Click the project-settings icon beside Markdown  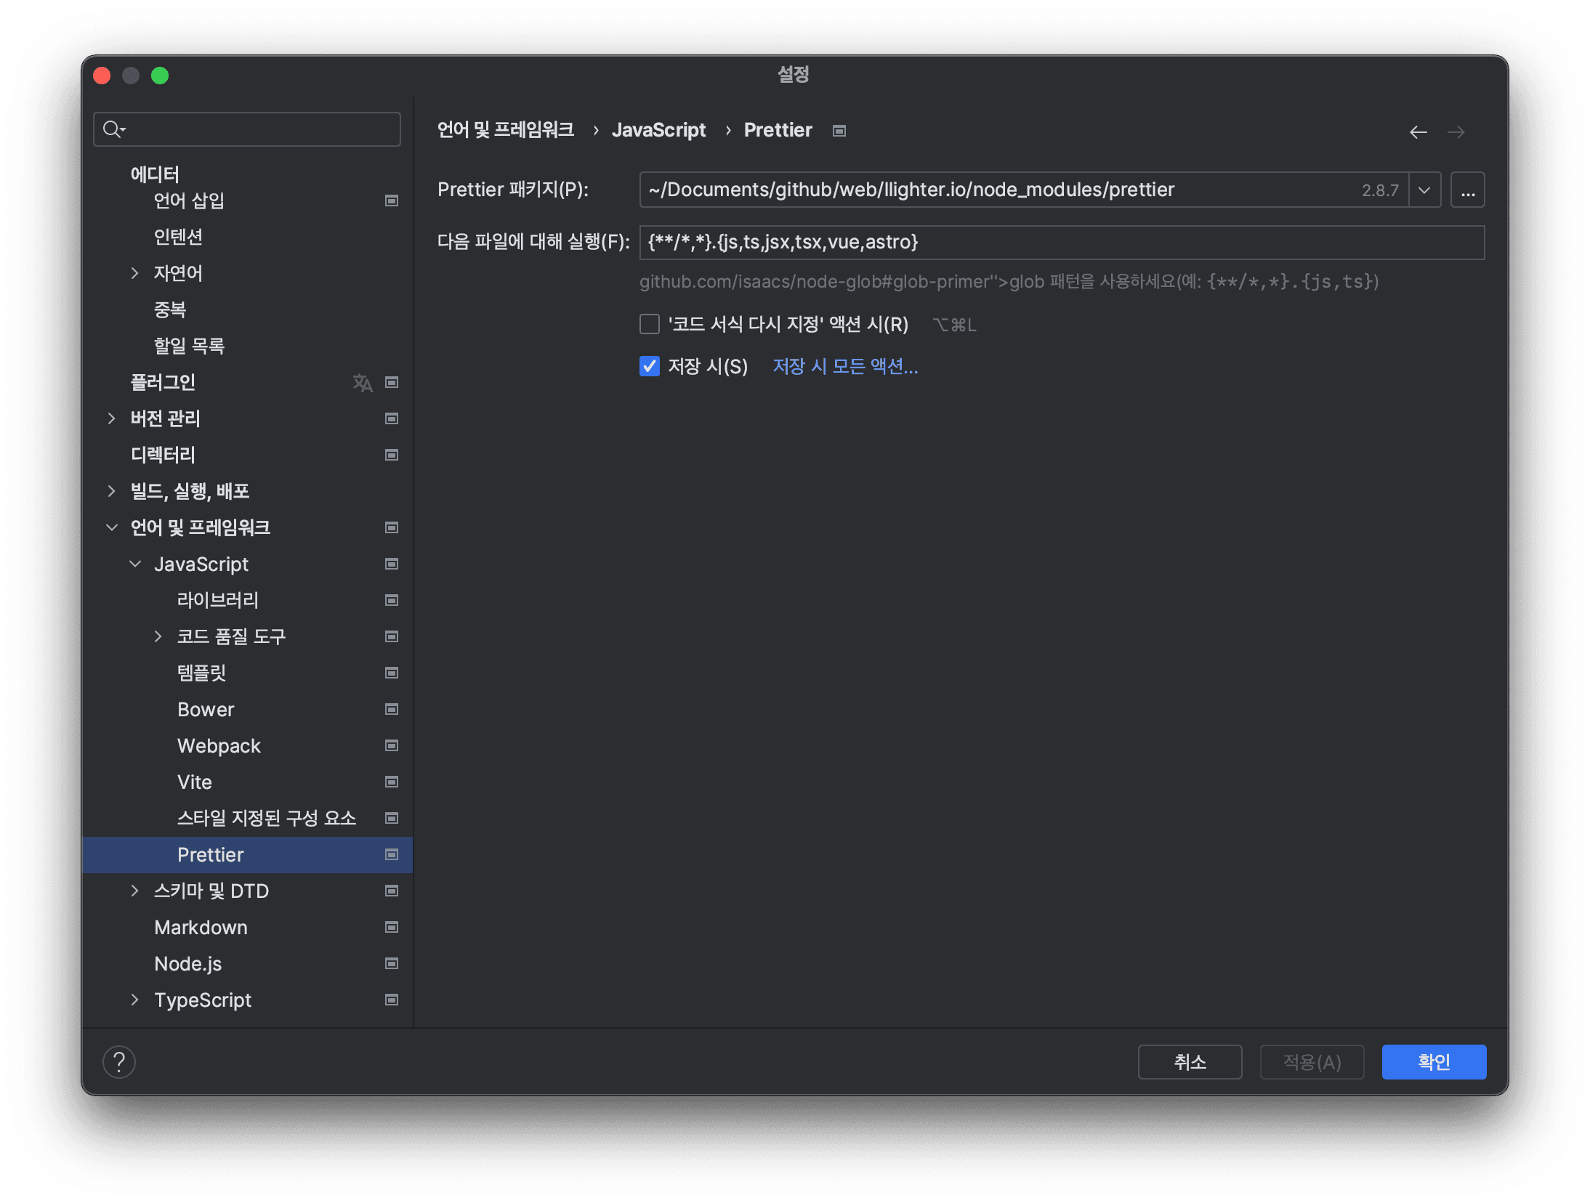(391, 927)
